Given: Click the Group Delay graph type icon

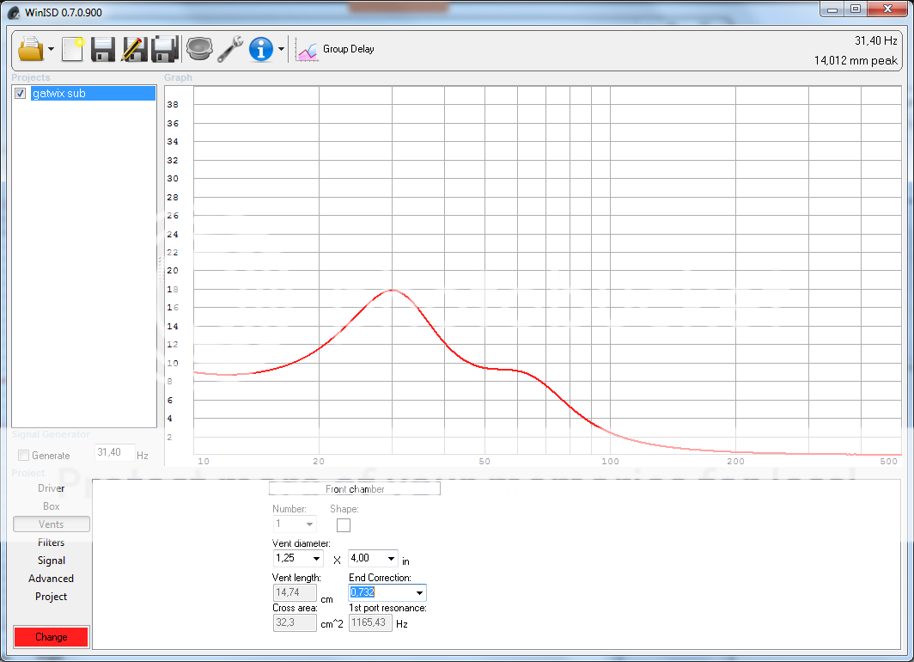Looking at the screenshot, I should pyautogui.click(x=307, y=50).
